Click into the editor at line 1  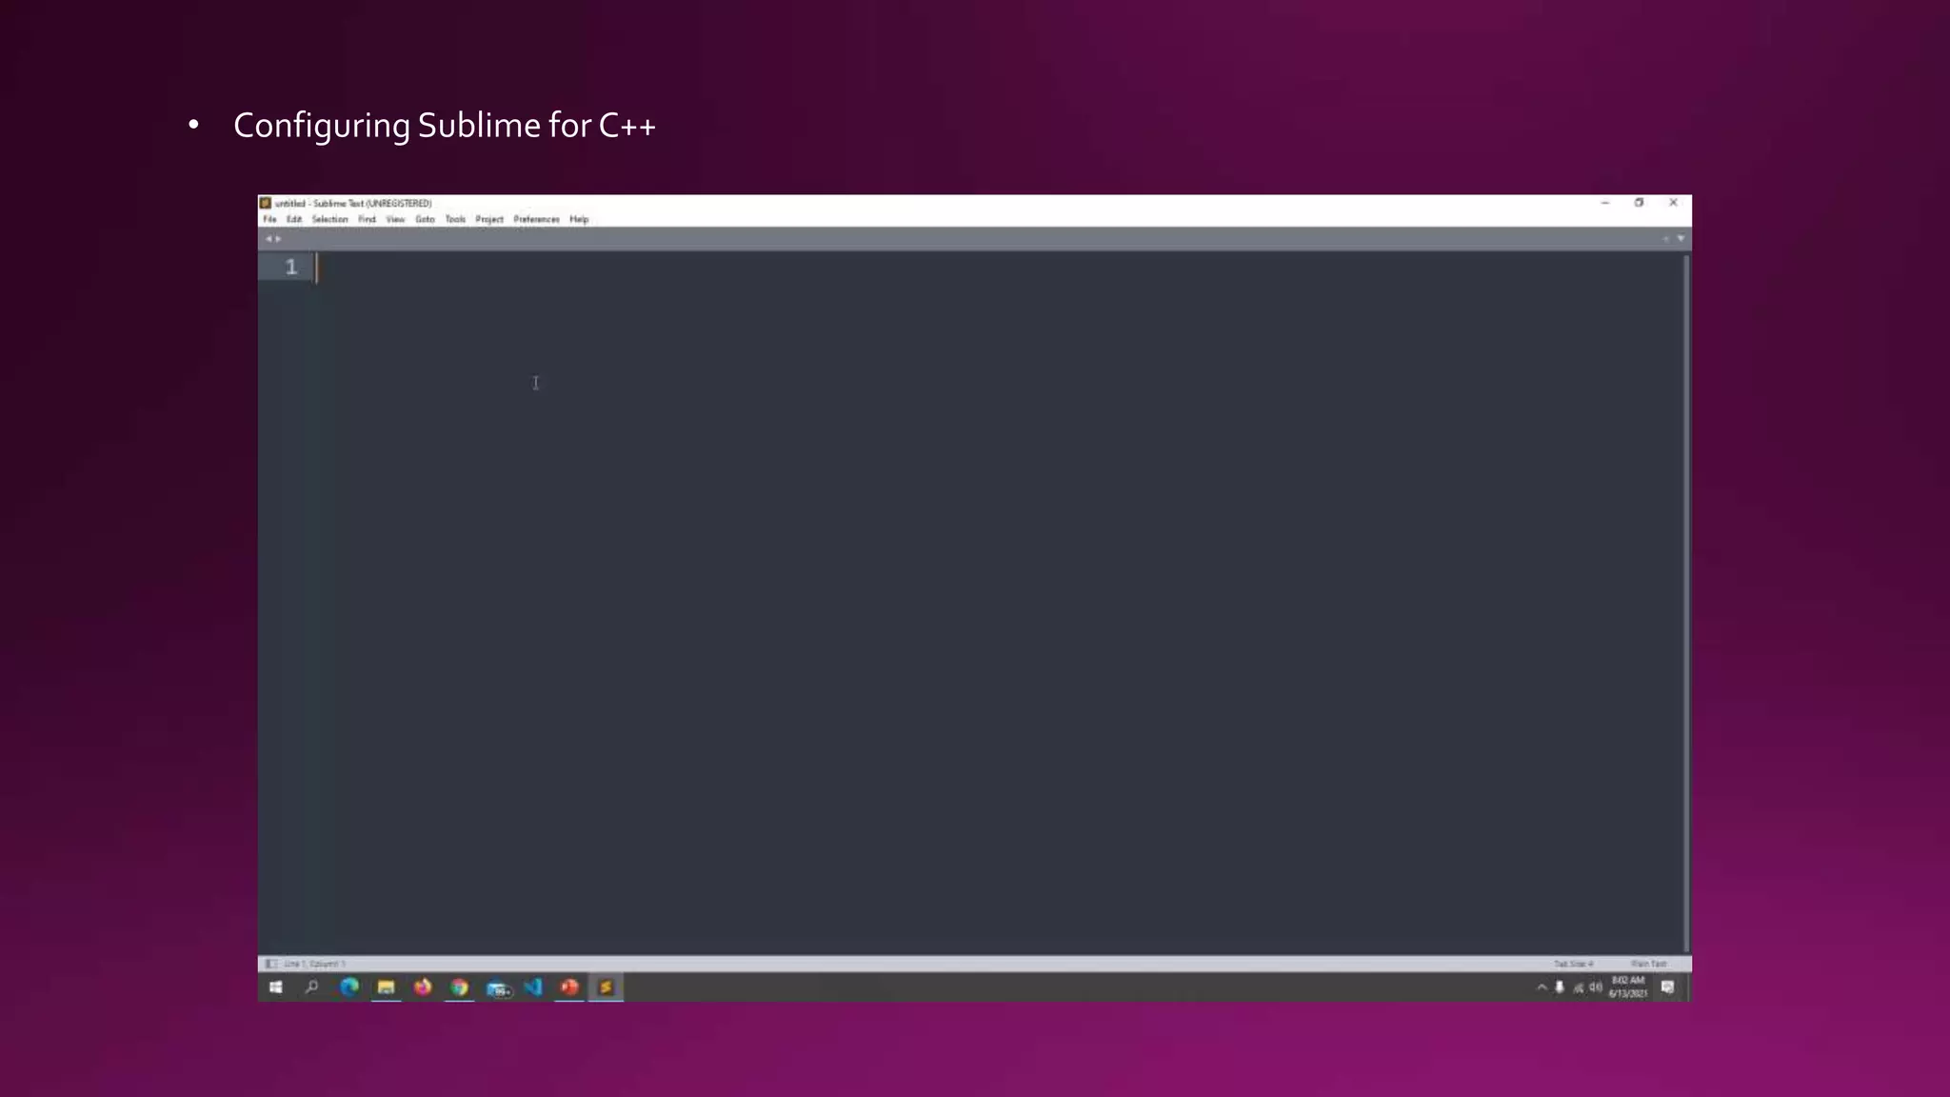point(998,268)
